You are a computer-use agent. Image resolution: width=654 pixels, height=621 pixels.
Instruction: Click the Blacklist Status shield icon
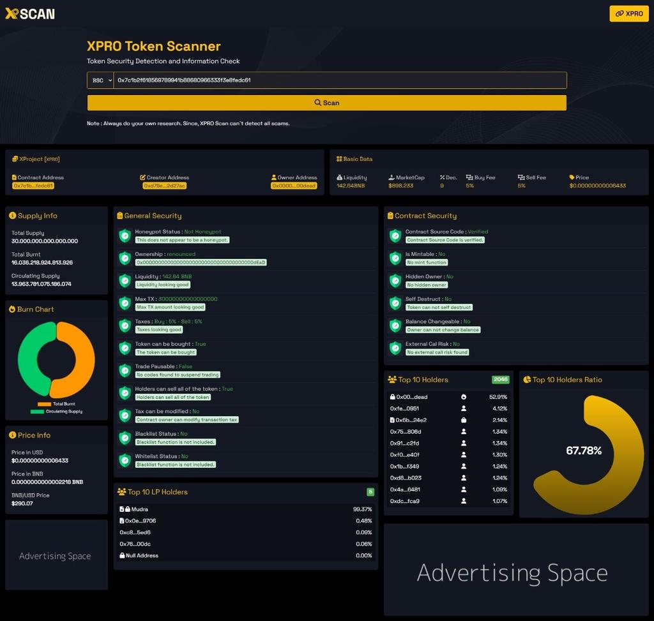coord(125,438)
